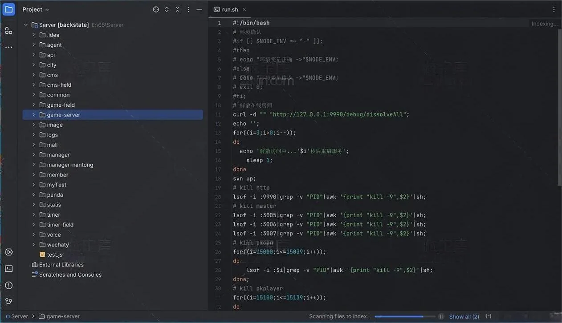Open the Services tool window
562x323 pixels.
9,252
